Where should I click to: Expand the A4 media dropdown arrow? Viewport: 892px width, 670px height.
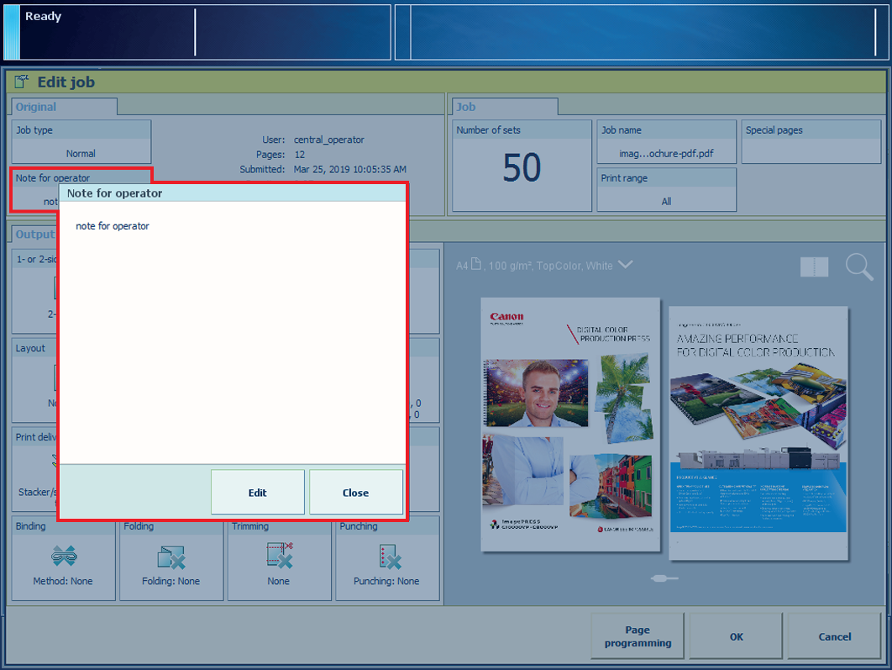coord(625,265)
